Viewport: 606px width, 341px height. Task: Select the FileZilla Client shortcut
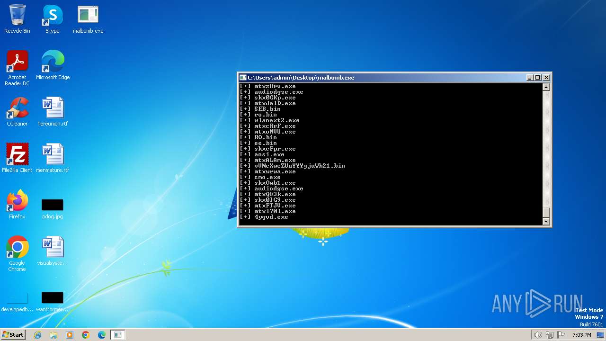click(17, 158)
